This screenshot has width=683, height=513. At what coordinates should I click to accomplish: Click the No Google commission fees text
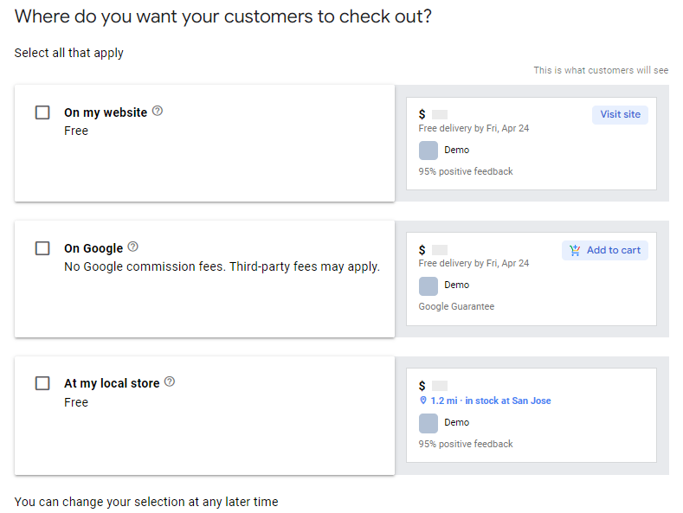(222, 266)
